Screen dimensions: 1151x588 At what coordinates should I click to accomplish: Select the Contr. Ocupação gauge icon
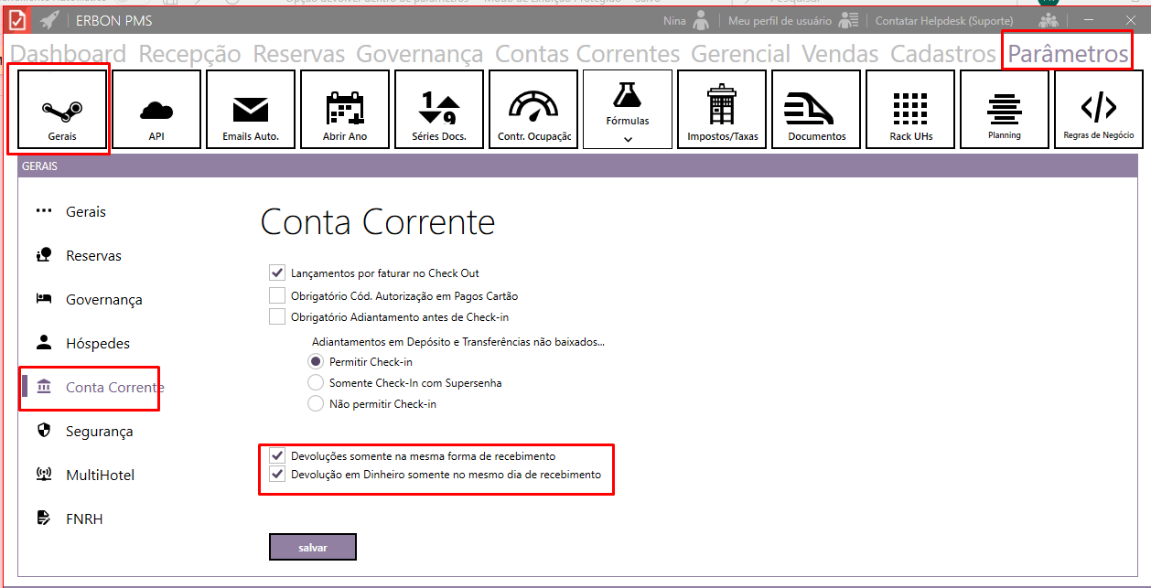533,110
